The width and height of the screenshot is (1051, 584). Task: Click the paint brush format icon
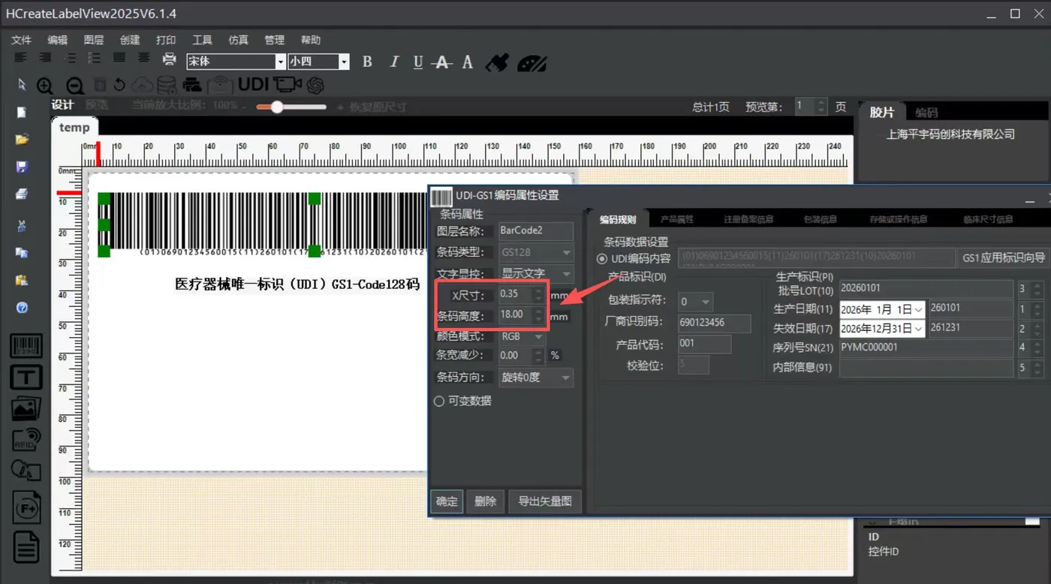coord(497,62)
